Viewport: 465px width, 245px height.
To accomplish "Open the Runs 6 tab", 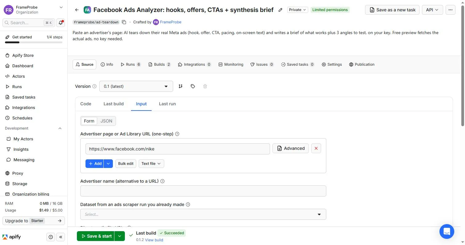I will (x=131, y=64).
